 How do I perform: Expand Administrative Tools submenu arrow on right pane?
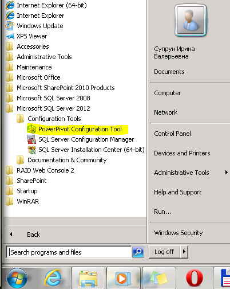coord(227,173)
